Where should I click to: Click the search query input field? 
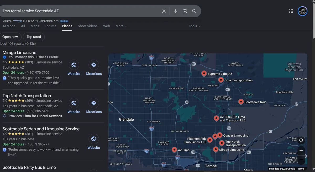pyautogui.click(x=81, y=11)
